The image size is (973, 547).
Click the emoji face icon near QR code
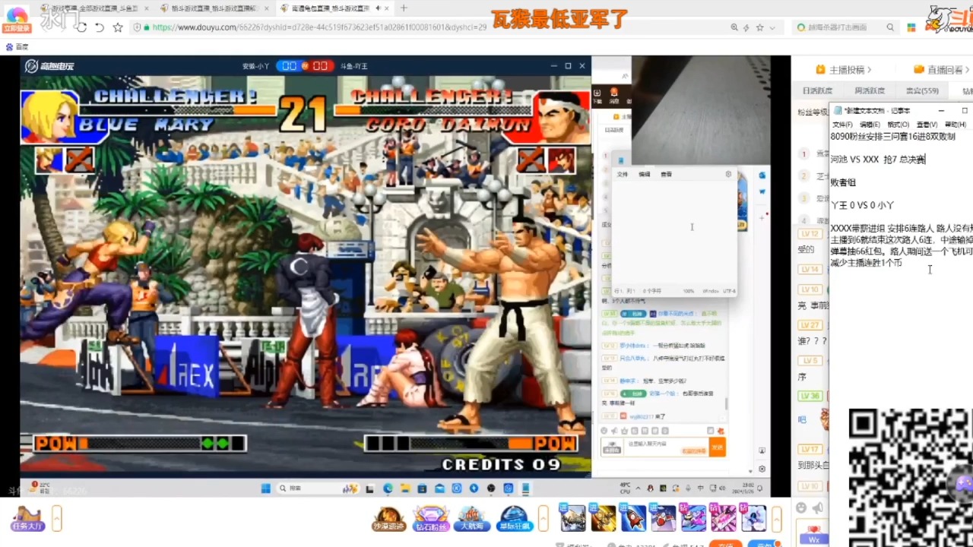801,507
